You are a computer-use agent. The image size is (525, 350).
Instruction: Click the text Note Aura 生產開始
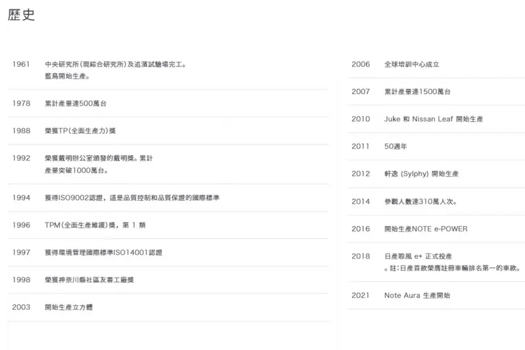(x=417, y=295)
